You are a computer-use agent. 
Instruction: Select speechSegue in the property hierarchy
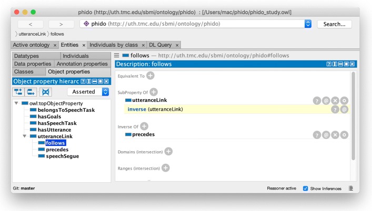pos(62,156)
